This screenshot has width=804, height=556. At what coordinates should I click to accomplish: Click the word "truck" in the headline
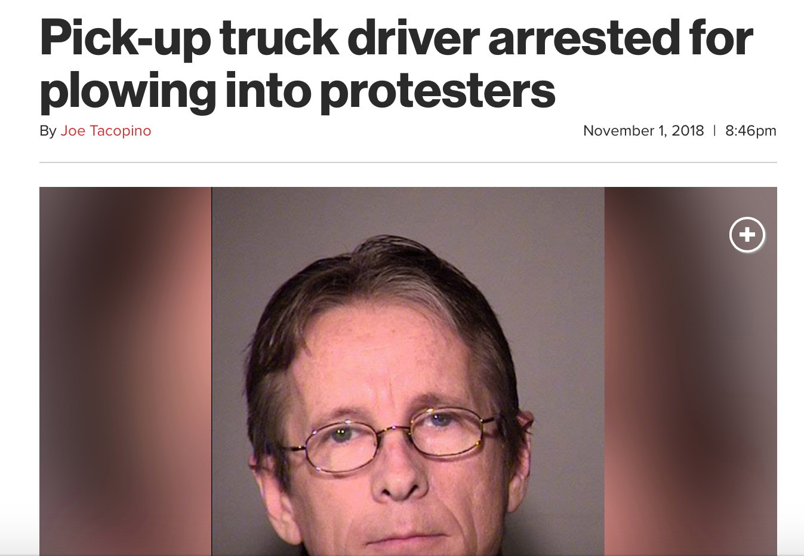279,38
